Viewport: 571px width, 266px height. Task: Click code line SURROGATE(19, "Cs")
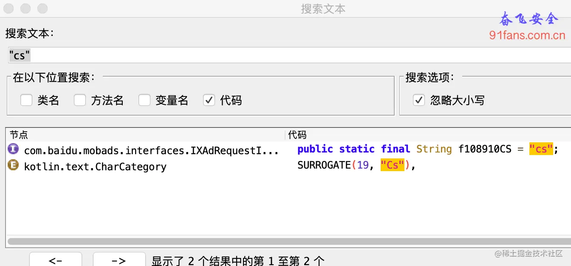coord(356,165)
